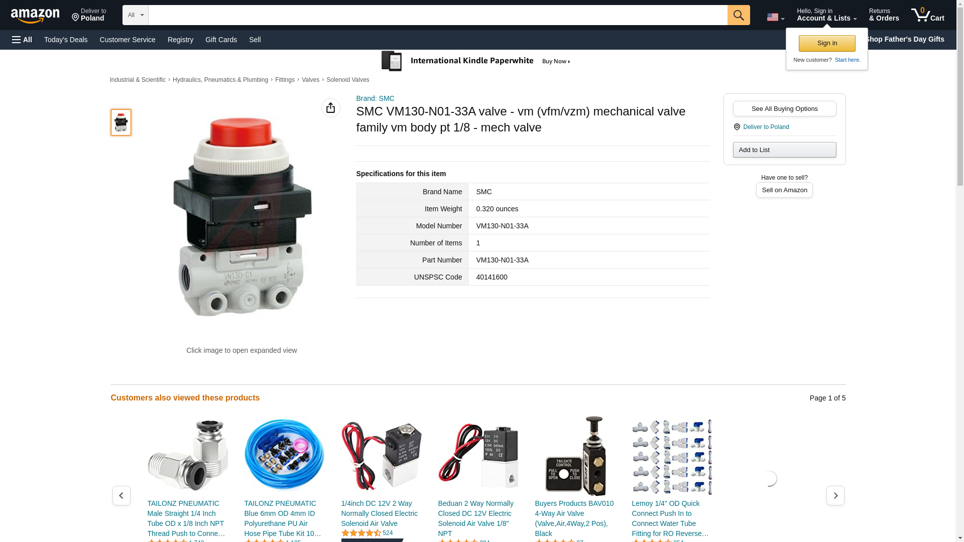Expand Account & Lists menu
This screenshot has height=542, width=964.
pyautogui.click(x=826, y=15)
